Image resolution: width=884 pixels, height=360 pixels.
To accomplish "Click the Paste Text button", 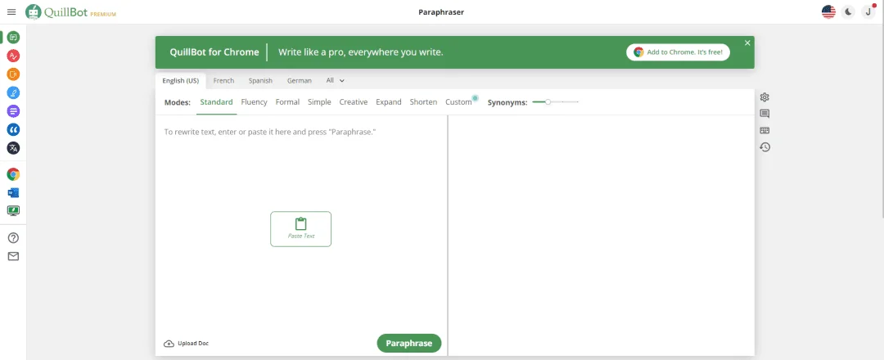I will coord(301,229).
